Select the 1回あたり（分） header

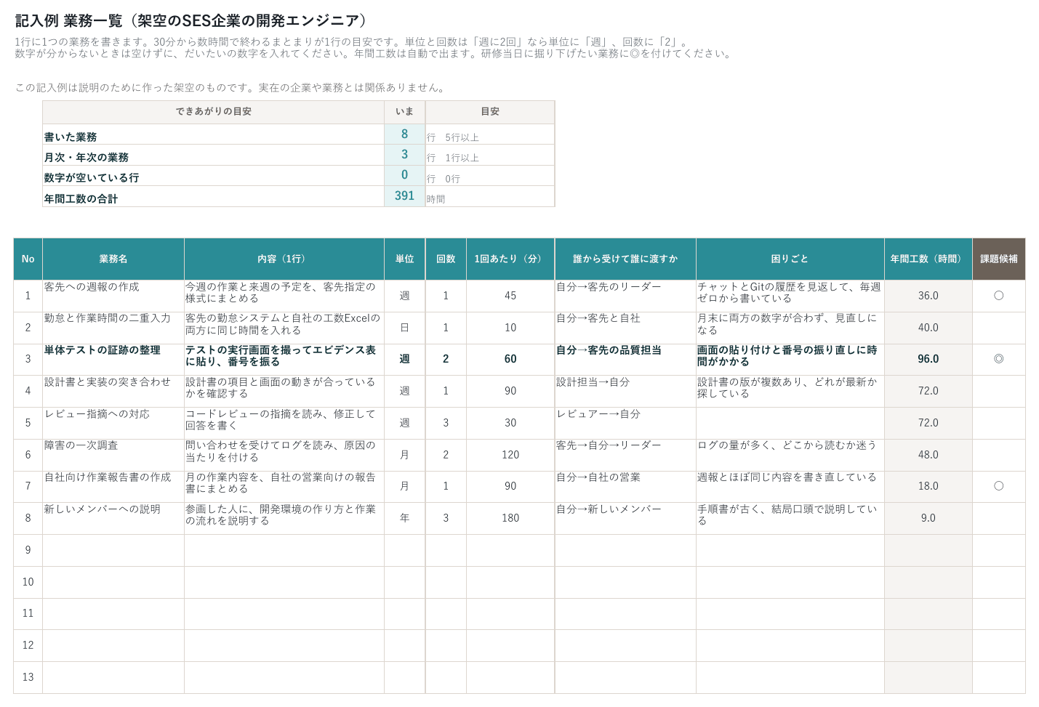click(x=510, y=259)
